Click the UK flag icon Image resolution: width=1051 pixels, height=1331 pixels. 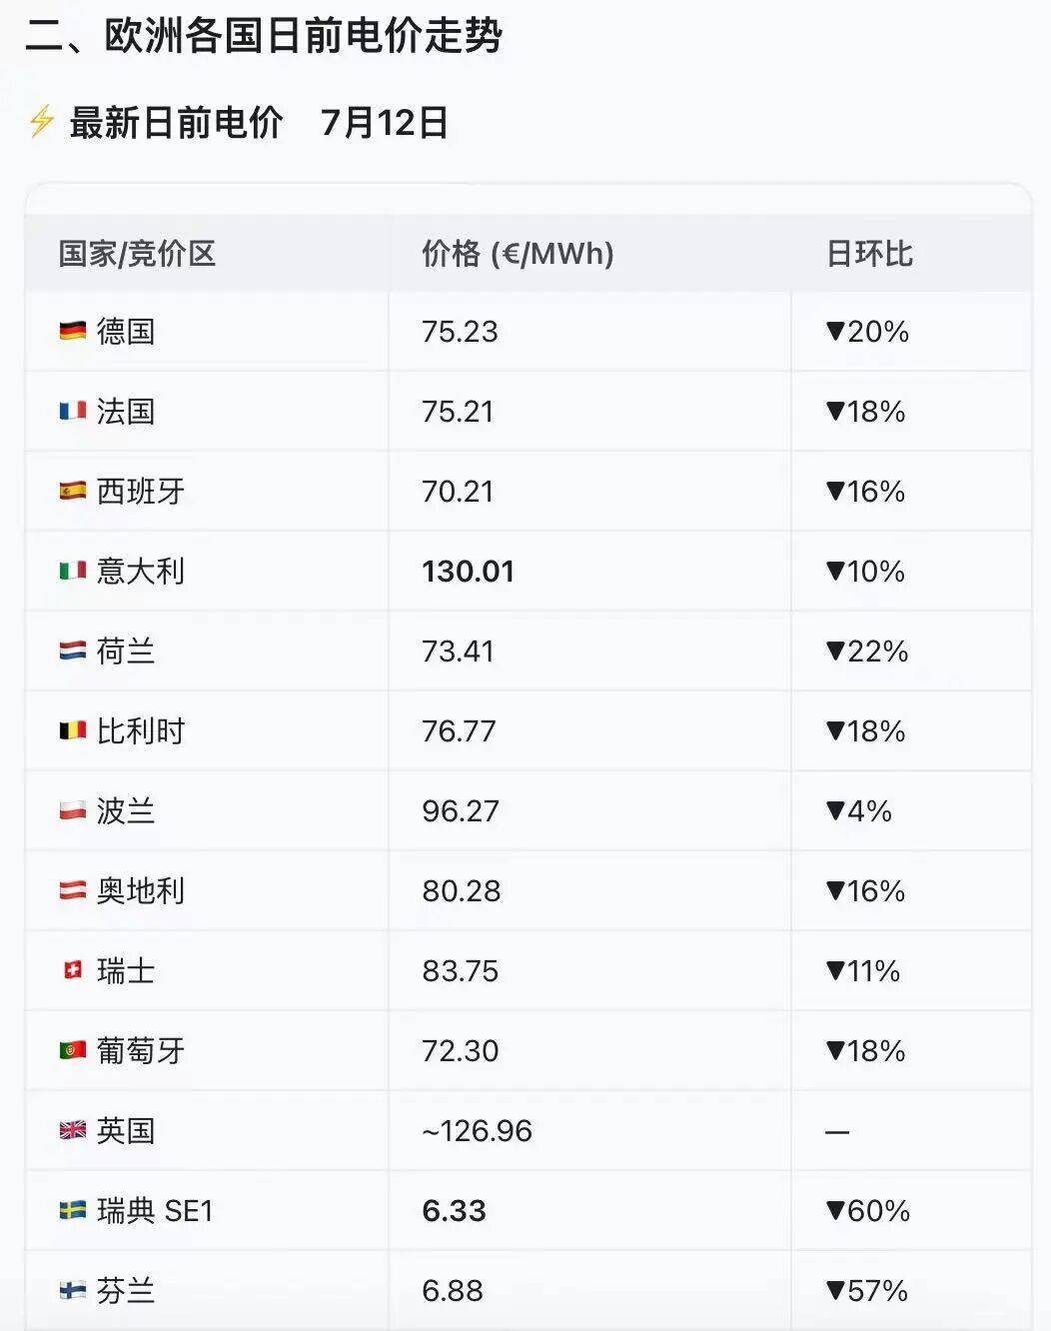73,1130
